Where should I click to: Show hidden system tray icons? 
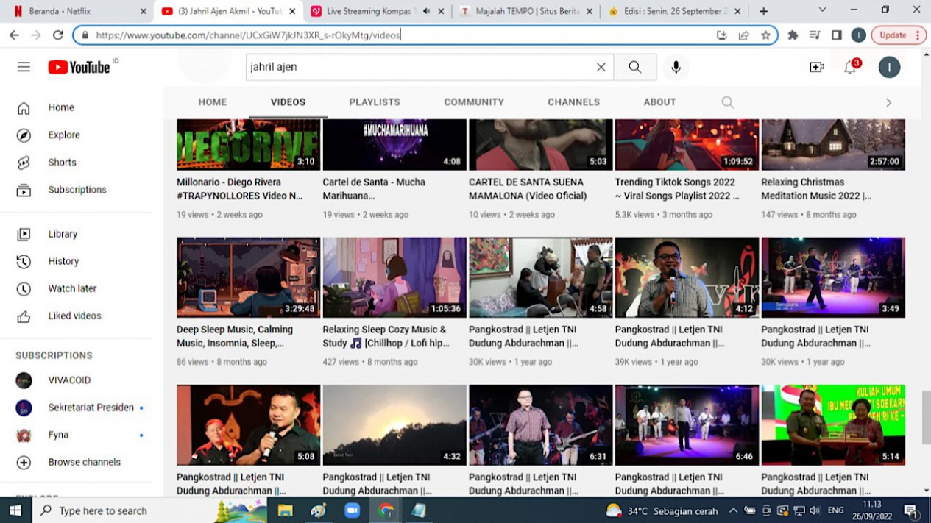pos(733,510)
